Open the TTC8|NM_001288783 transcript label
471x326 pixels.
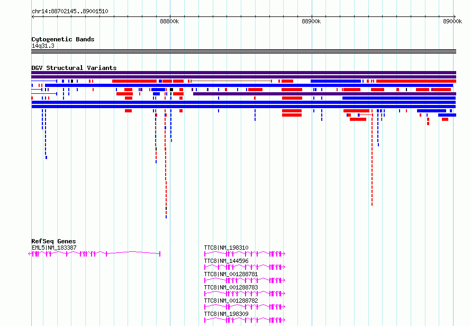click(231, 287)
